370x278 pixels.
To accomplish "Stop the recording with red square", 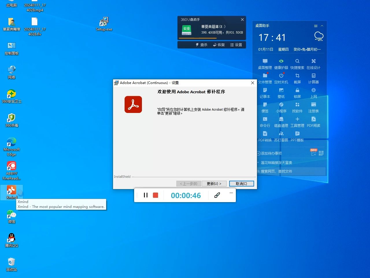I will 156,195.
